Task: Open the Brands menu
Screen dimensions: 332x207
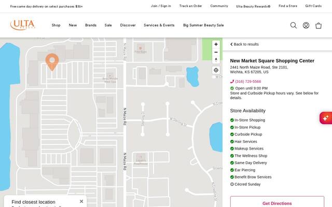Action: (x=91, y=25)
